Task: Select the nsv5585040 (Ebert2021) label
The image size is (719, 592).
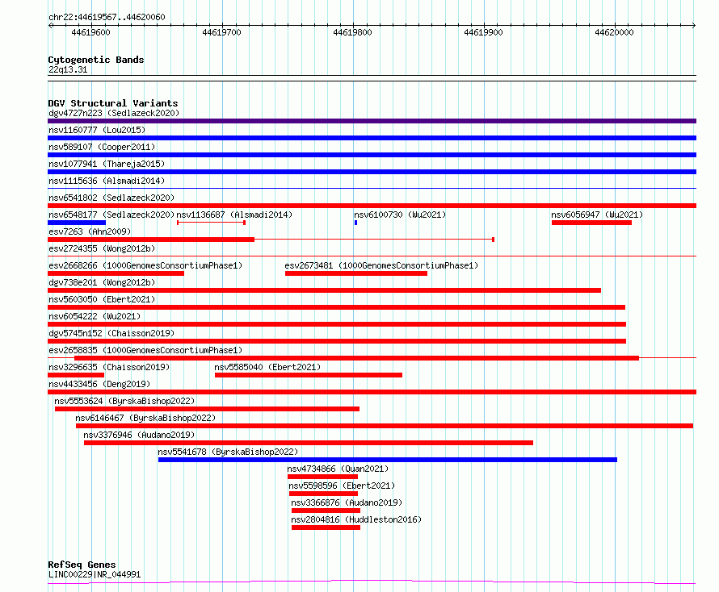Action: pyautogui.click(x=267, y=367)
